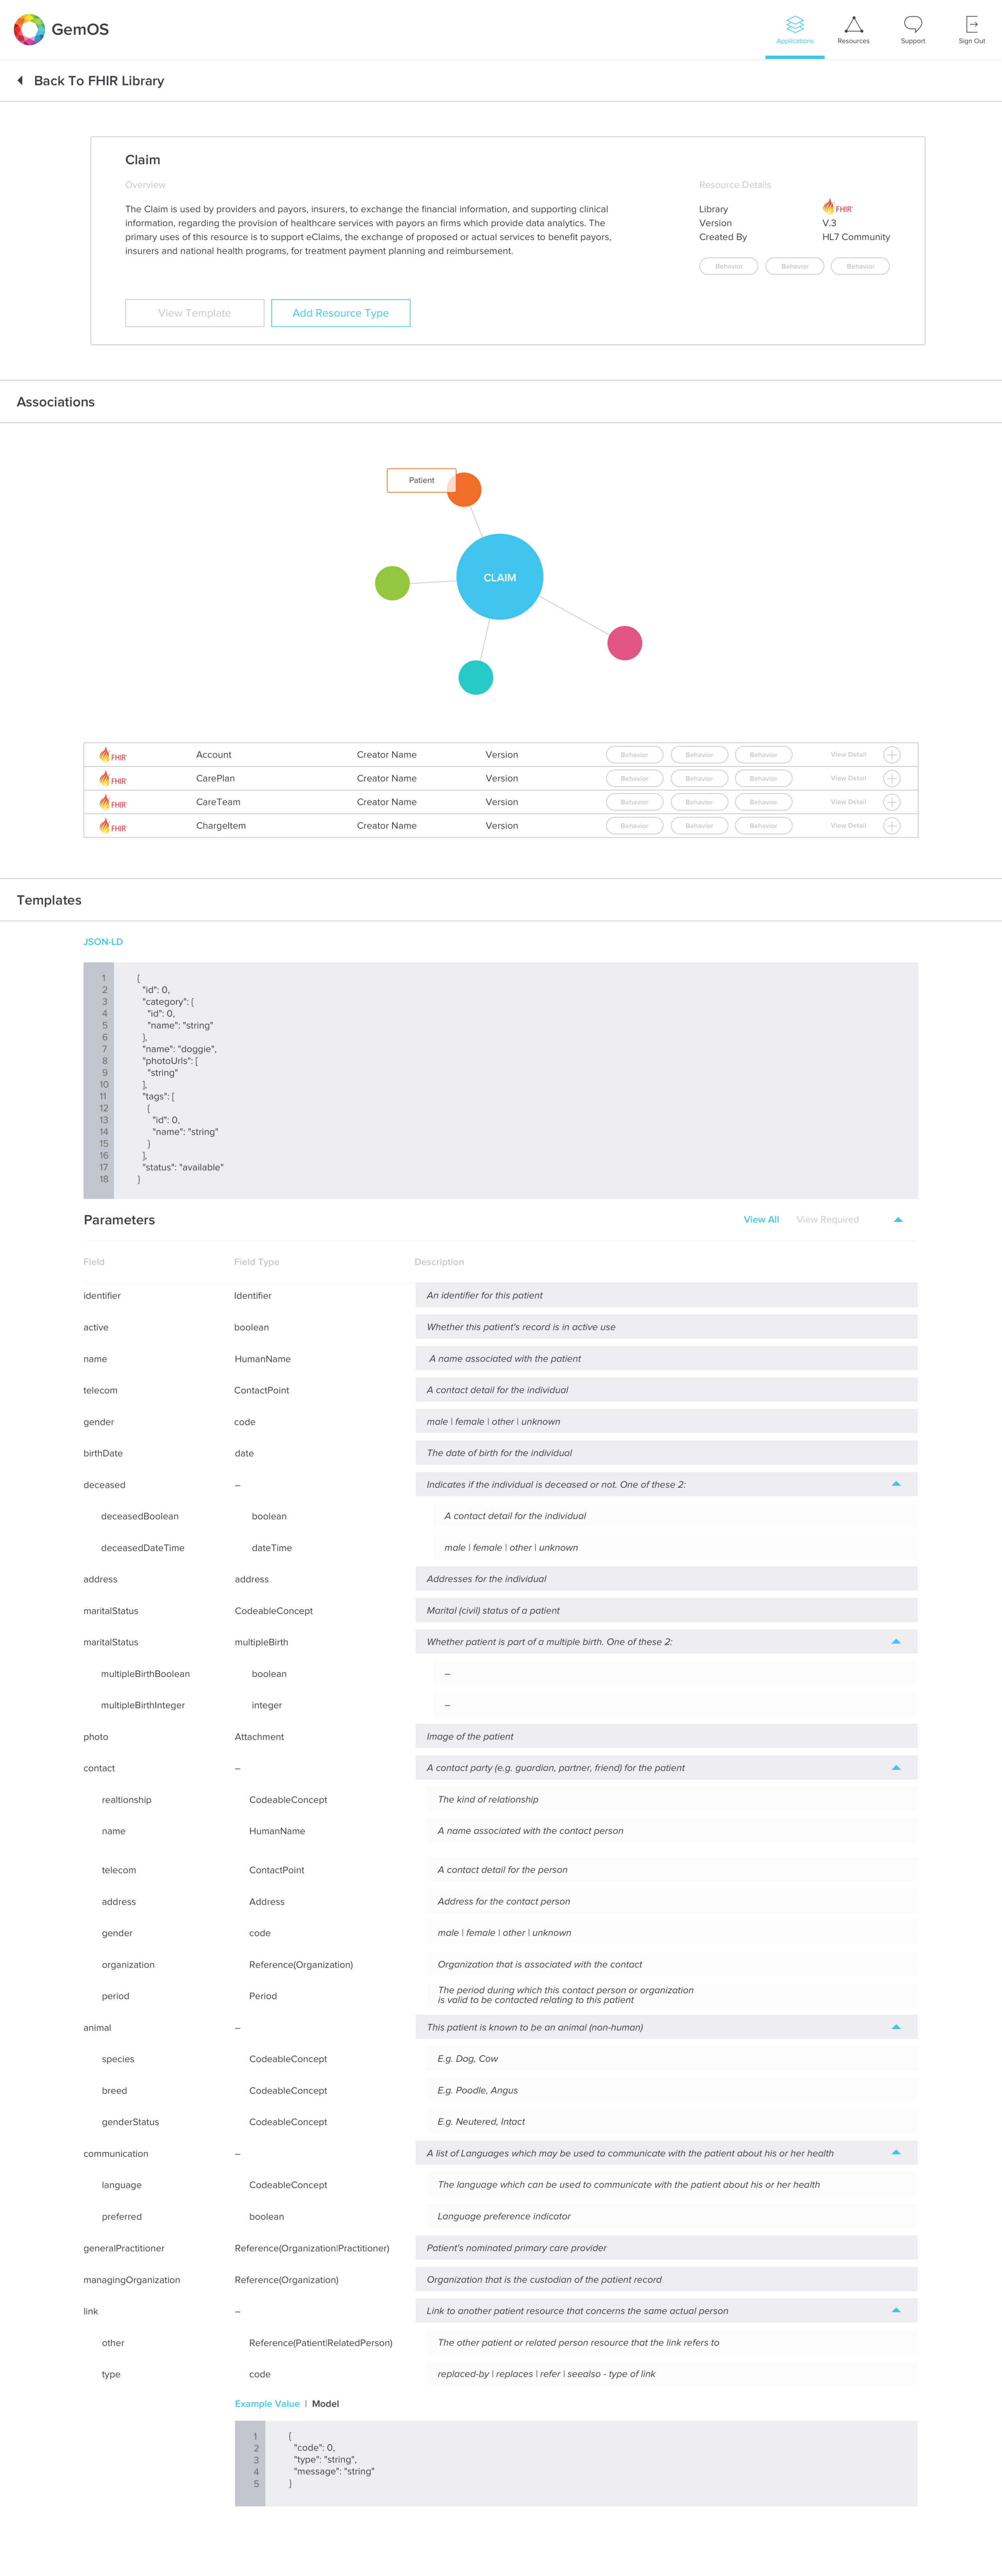
Task: Click first Behavior tag in Account row
Action: [634, 755]
